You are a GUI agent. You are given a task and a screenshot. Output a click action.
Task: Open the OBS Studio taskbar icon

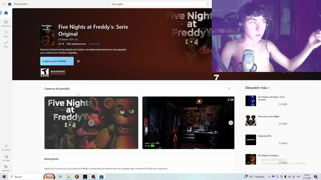93,177
